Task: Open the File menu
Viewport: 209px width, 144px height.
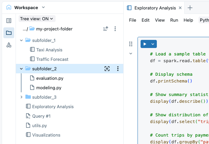Action: tap(132, 20)
